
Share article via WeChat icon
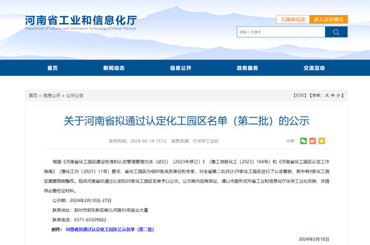[303, 141]
